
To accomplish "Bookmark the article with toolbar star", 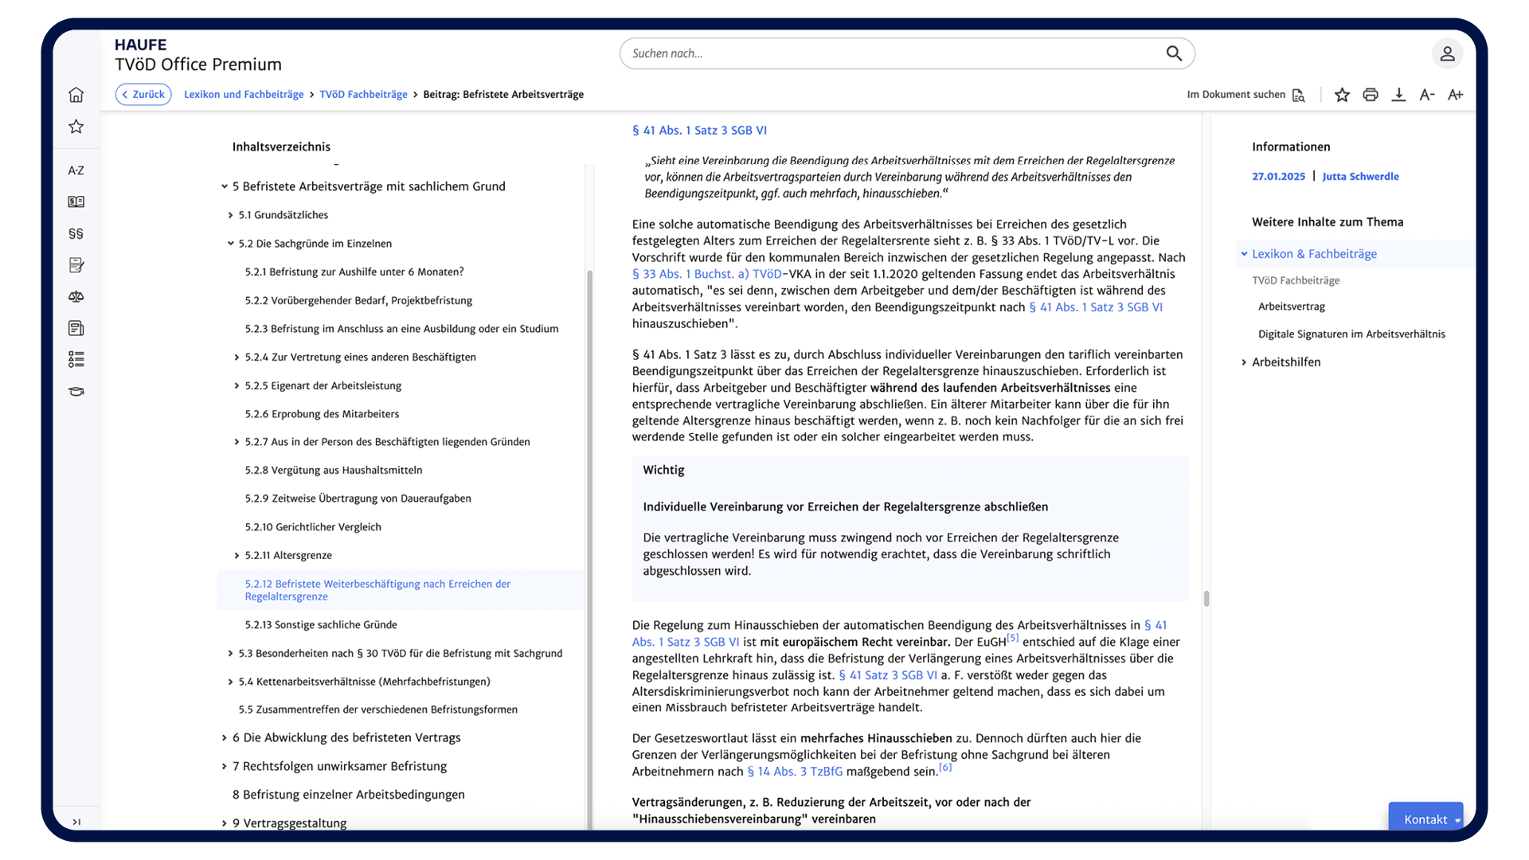I will tap(1342, 95).
